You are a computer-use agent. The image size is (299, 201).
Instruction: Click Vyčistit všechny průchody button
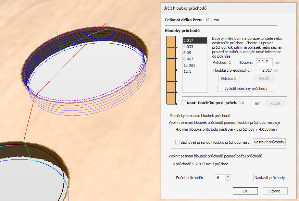(247, 88)
